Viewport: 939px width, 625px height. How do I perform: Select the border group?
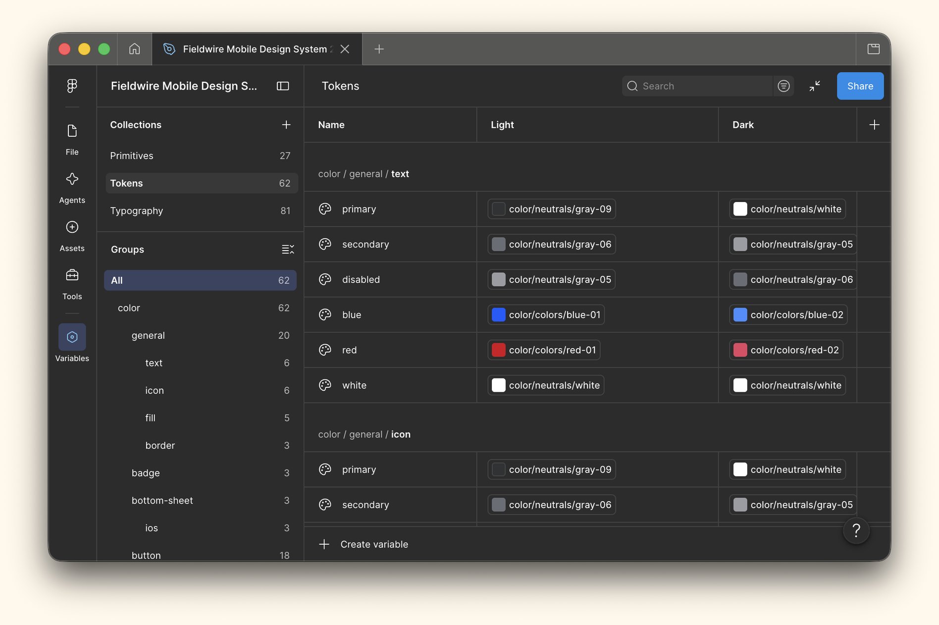click(x=200, y=446)
